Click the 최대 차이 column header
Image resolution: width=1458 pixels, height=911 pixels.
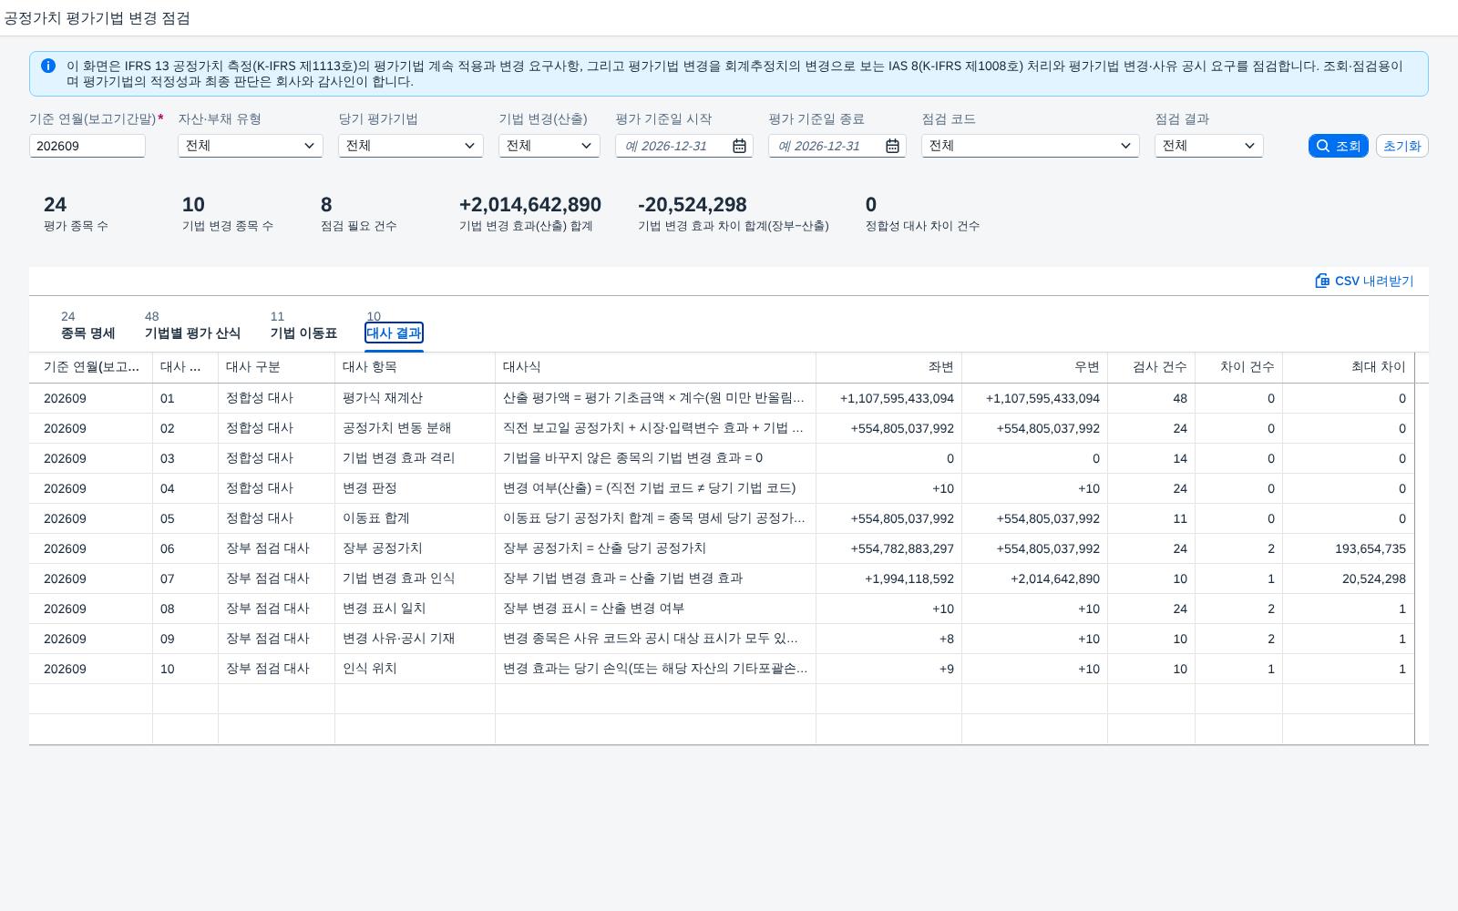(1348, 367)
